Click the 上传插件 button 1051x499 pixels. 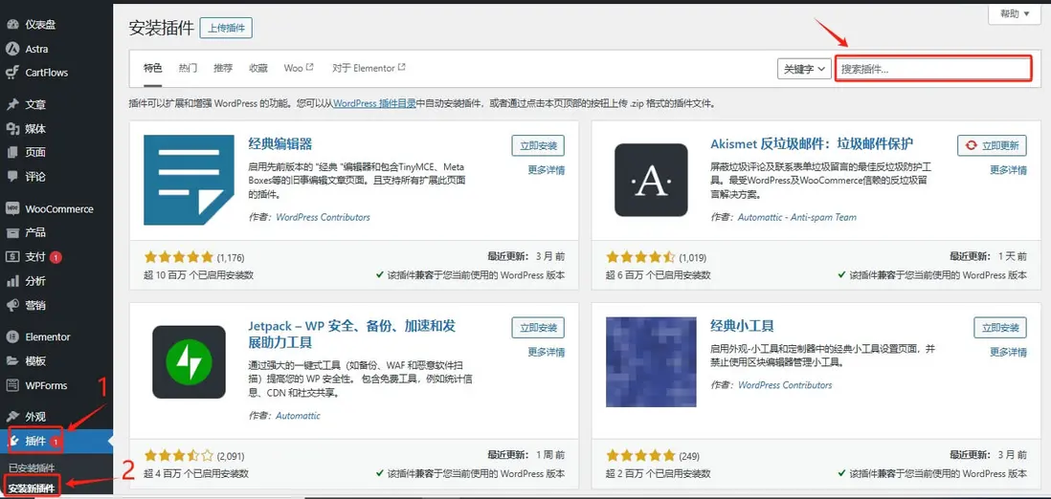point(226,28)
